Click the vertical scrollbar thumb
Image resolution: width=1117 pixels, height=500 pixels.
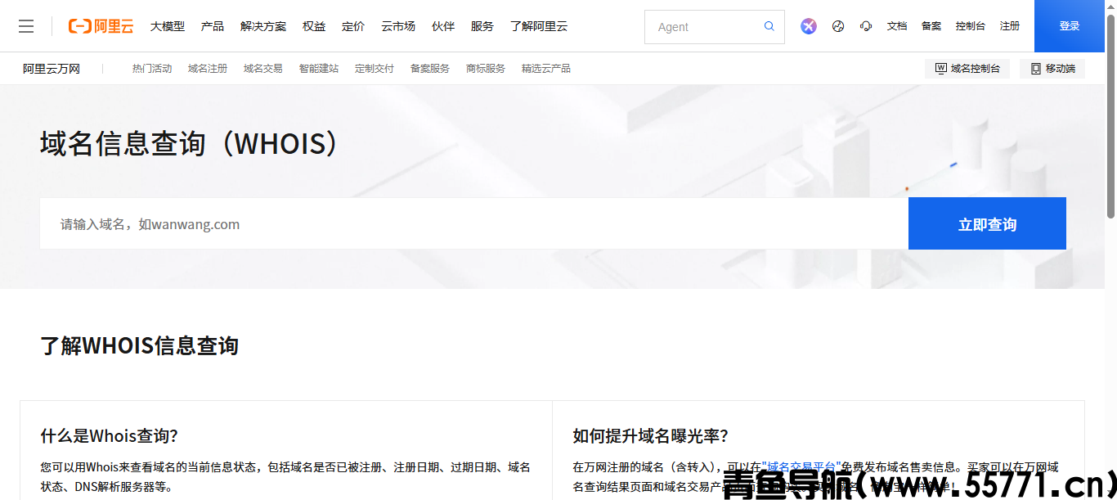tap(1110, 115)
